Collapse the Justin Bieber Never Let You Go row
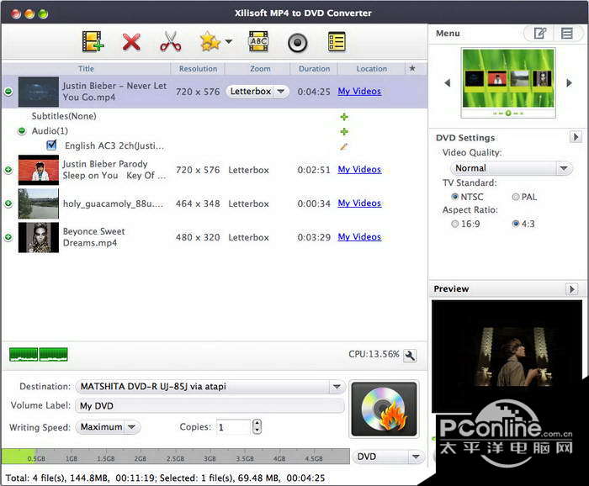 [x=8, y=92]
